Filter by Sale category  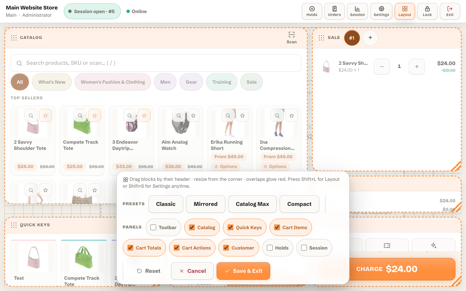click(252, 82)
